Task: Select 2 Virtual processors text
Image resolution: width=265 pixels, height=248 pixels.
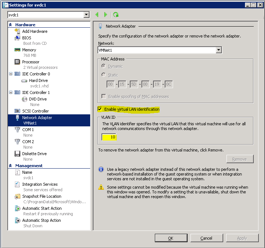Action: click(40, 67)
